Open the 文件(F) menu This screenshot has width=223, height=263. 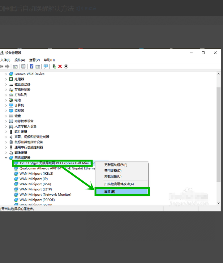5,60
